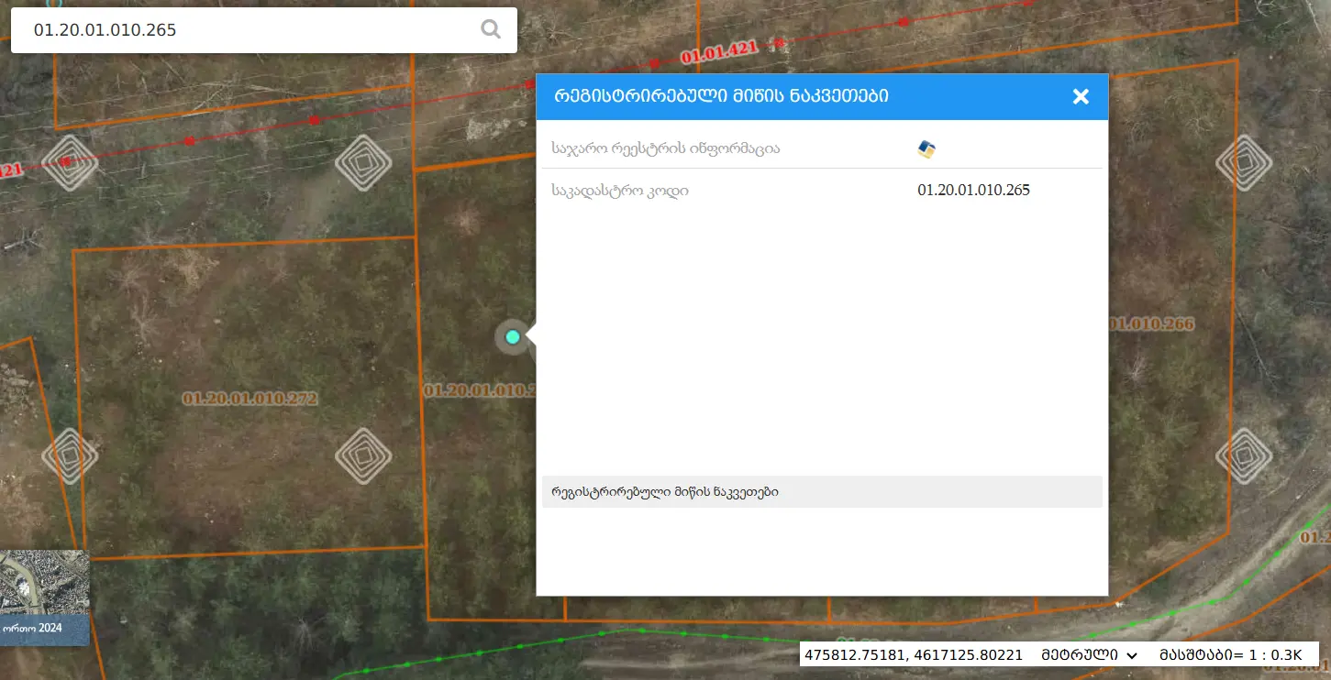This screenshot has height=680, width=1331.
Task: Click the საკადასტრო კოდი label
Action: pos(619,191)
